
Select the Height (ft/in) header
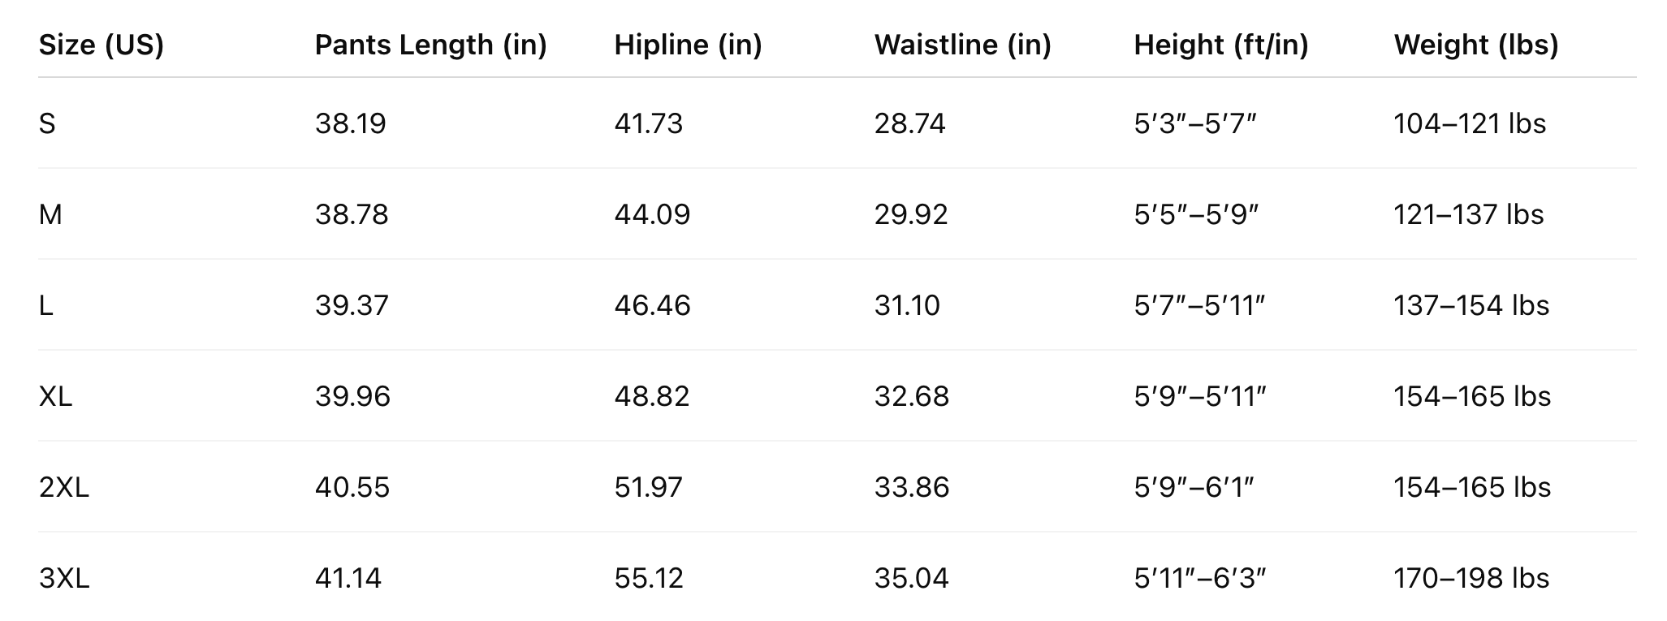click(x=1220, y=45)
